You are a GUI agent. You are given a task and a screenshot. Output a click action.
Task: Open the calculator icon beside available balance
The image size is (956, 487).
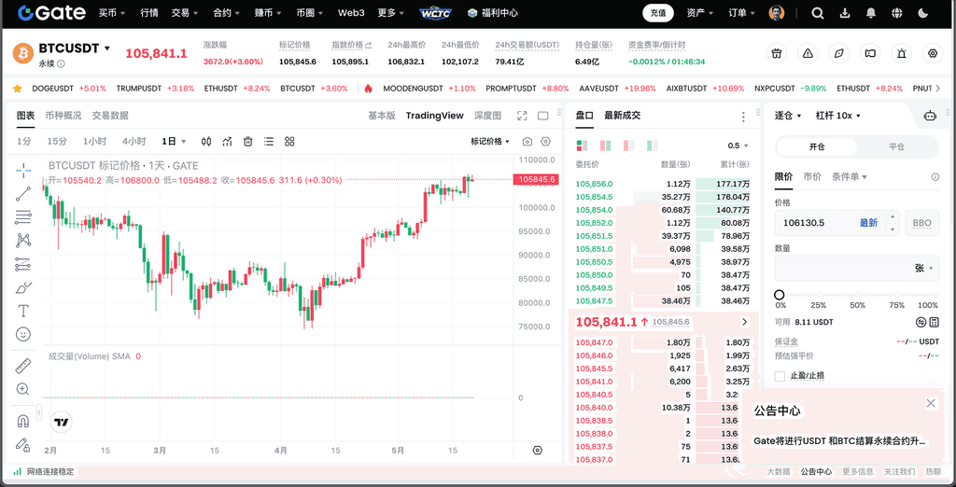pyautogui.click(x=921, y=321)
